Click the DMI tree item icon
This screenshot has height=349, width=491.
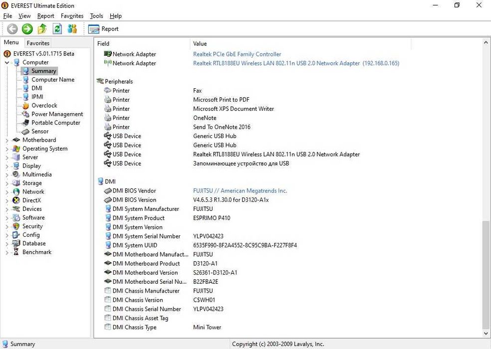click(25, 88)
